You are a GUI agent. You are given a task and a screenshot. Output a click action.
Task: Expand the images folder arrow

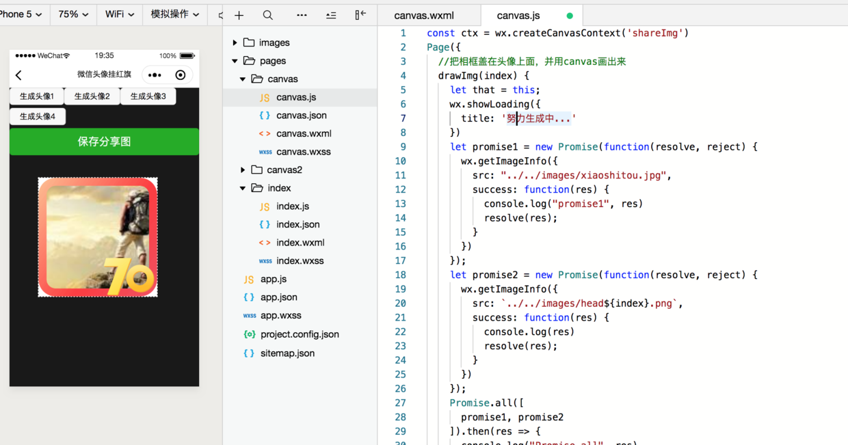tap(235, 42)
